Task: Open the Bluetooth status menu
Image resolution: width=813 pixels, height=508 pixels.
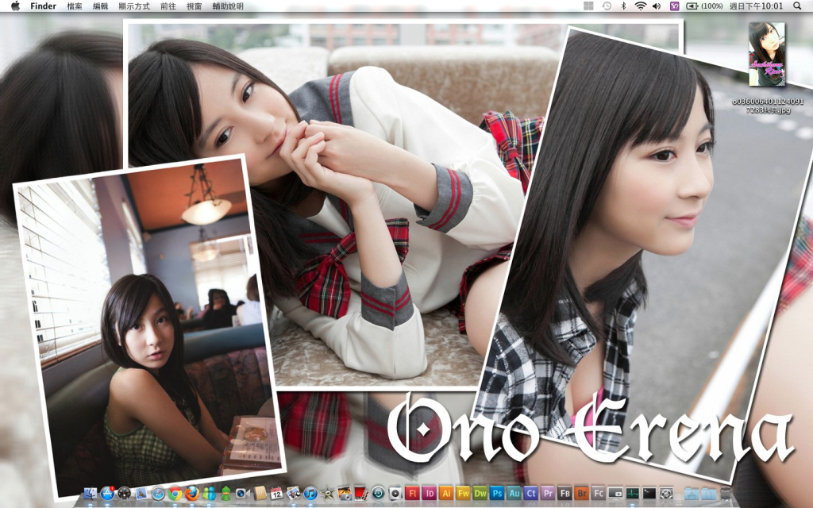Action: click(623, 6)
